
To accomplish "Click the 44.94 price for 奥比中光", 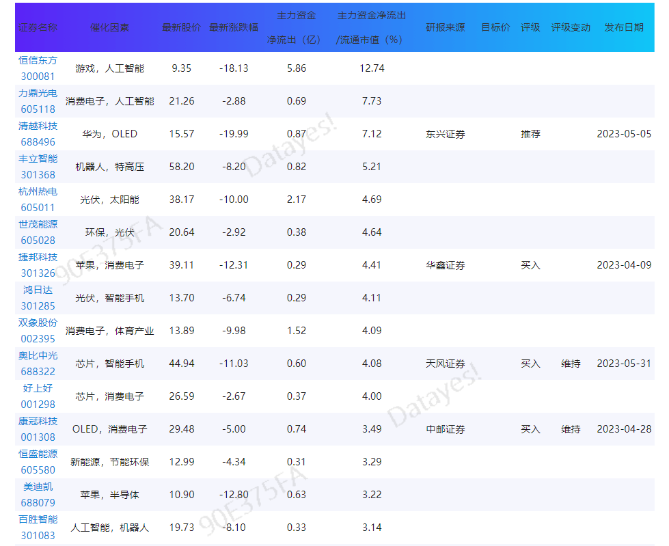I will pos(181,364).
